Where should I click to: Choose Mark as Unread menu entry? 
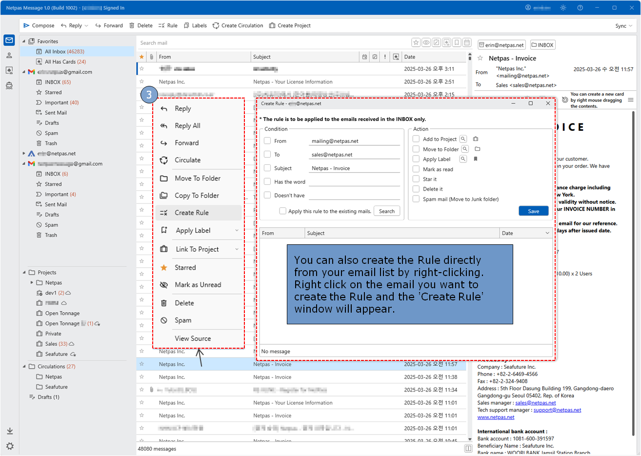[x=198, y=285]
